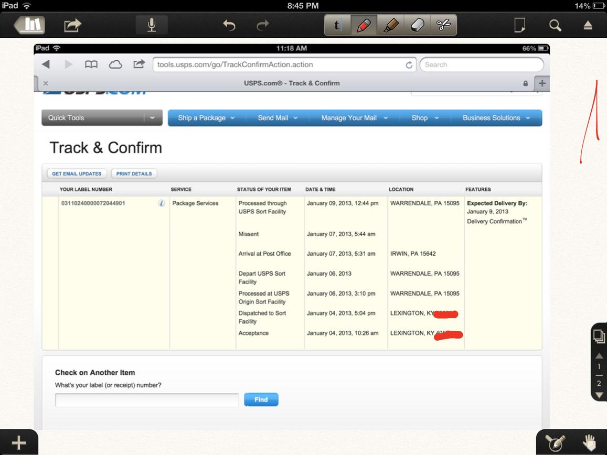Switch to the text typing tool
The image size is (607, 455).
tap(337, 25)
